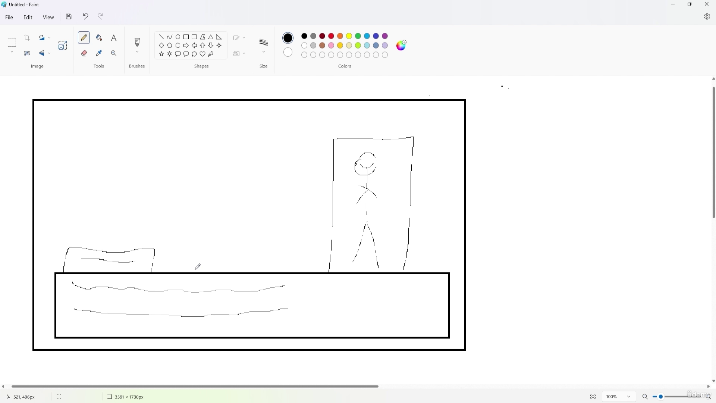
Task: Expand the Brushes dropdown arrow
Action: pyautogui.click(x=137, y=52)
